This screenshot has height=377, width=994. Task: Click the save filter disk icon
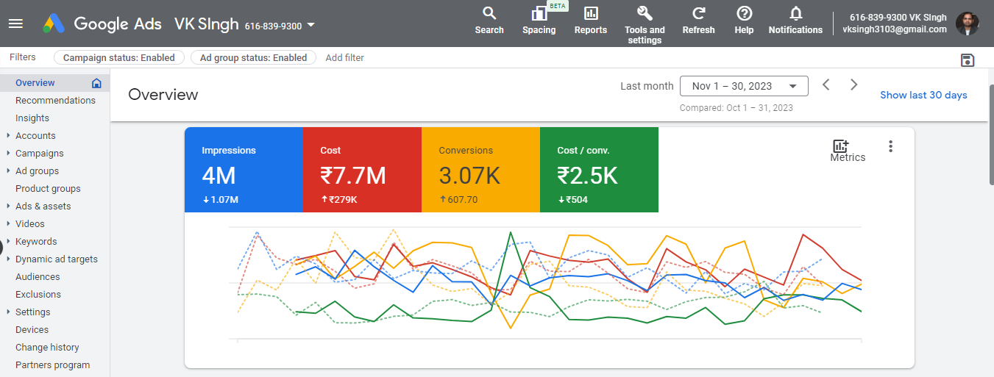(x=968, y=60)
